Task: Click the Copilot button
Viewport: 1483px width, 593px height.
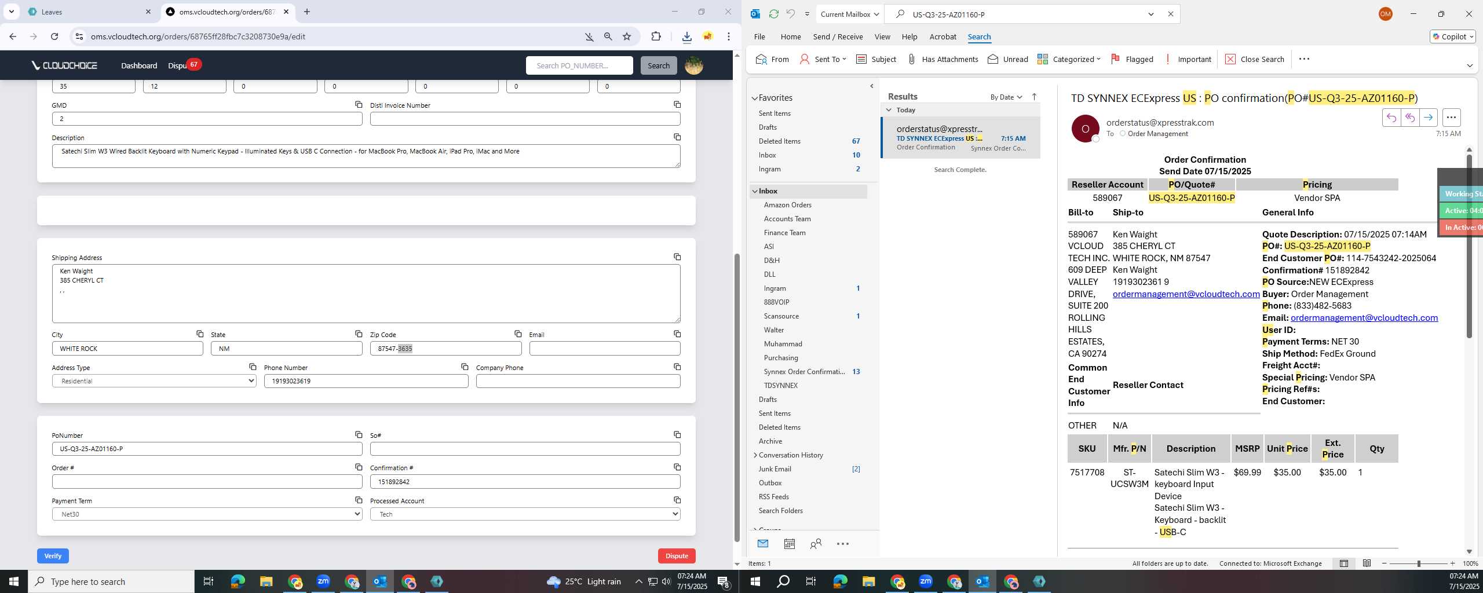Action: pyautogui.click(x=1453, y=36)
